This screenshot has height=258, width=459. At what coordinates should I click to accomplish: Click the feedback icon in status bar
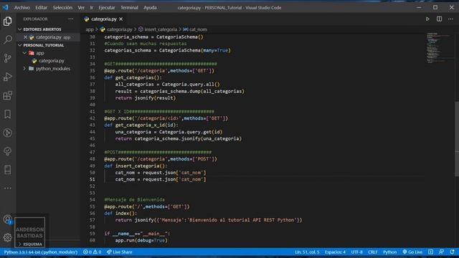coord(441,252)
